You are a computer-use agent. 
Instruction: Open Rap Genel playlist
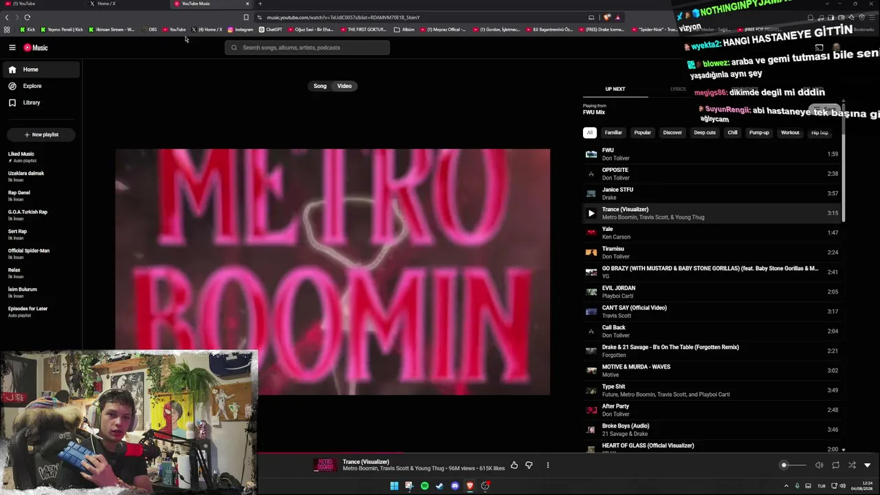[41, 196]
